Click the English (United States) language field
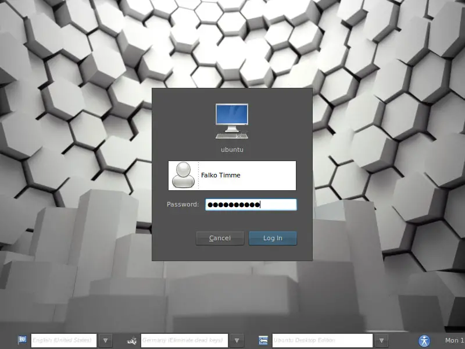 tap(64, 340)
